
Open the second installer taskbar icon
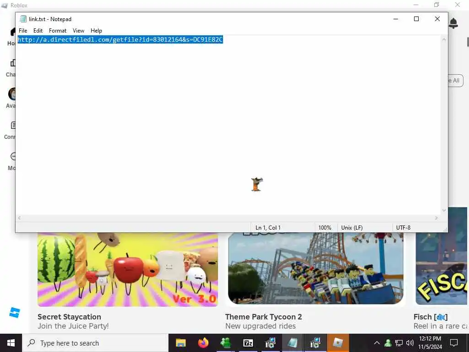click(315, 343)
